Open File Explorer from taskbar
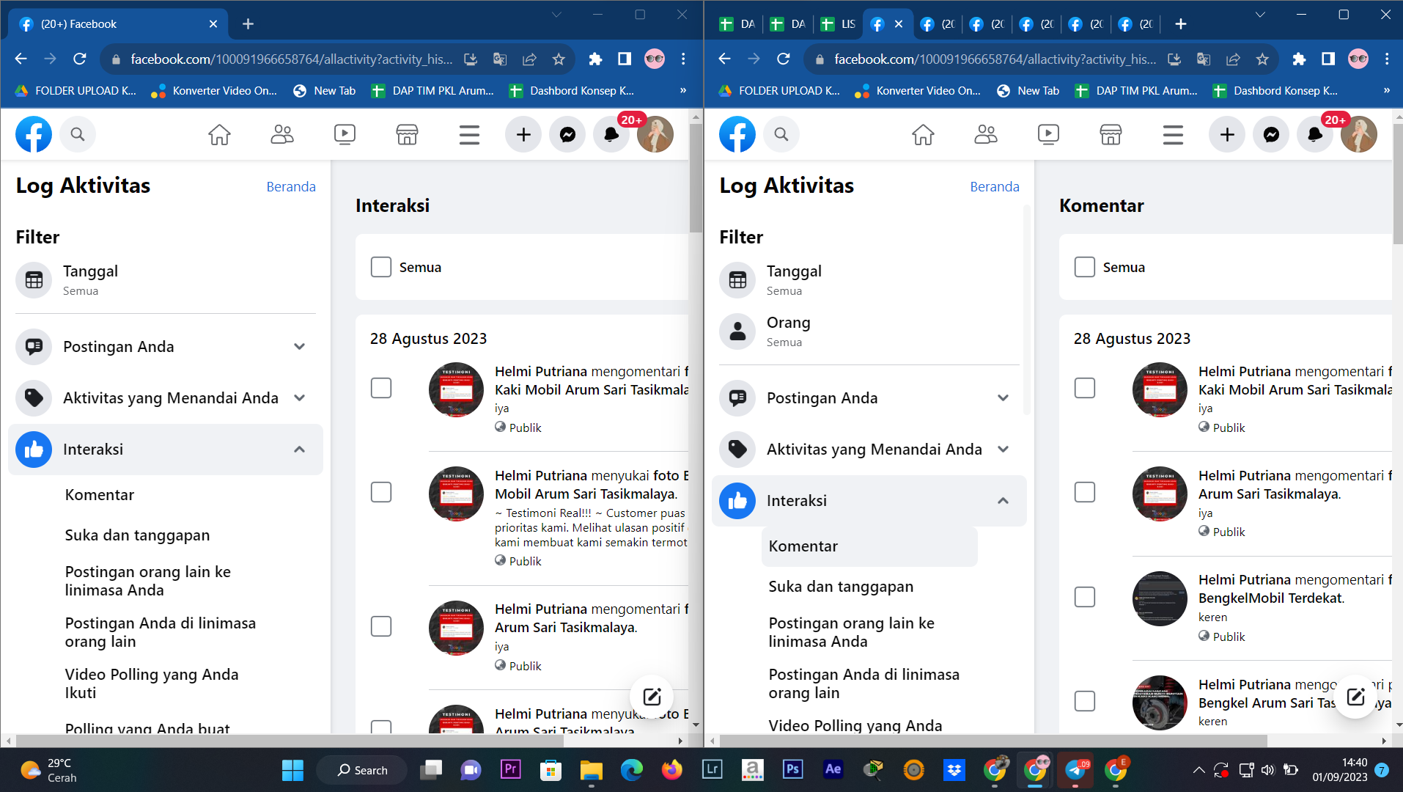 (x=591, y=769)
